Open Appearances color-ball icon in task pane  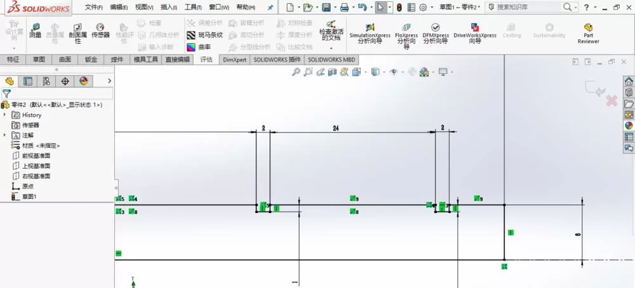[x=629, y=126]
